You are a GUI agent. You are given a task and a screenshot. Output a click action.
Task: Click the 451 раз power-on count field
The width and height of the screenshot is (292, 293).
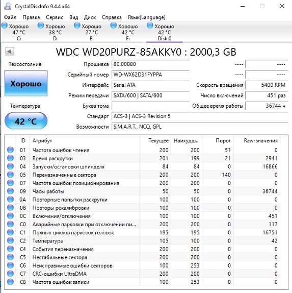(267, 95)
